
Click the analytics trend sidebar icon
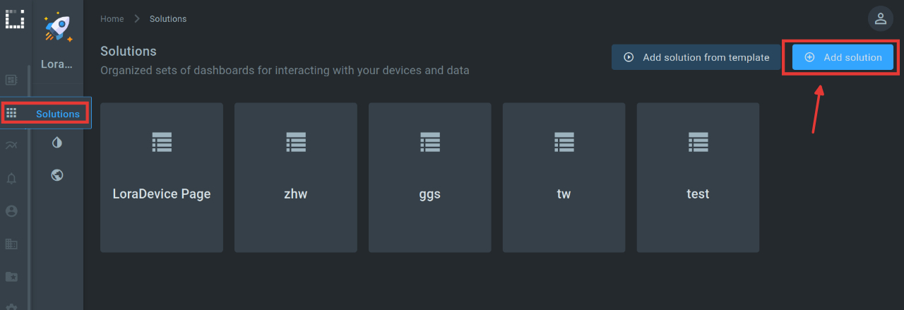tap(11, 145)
